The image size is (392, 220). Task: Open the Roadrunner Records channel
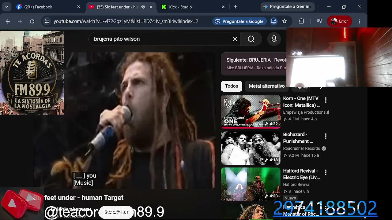[x=301, y=148]
